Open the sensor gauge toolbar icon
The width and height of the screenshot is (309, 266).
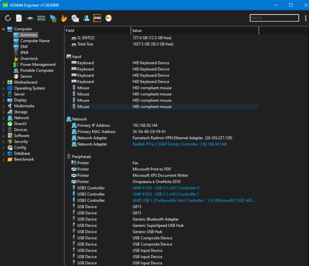point(108,18)
